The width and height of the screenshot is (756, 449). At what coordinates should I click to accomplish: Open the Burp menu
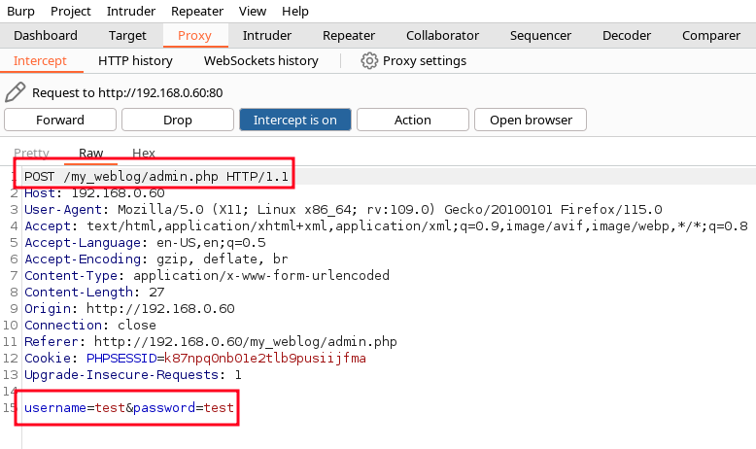click(x=20, y=11)
